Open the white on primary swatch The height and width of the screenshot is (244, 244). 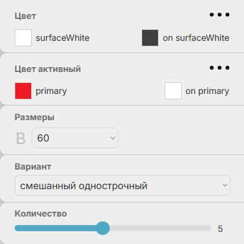(173, 91)
